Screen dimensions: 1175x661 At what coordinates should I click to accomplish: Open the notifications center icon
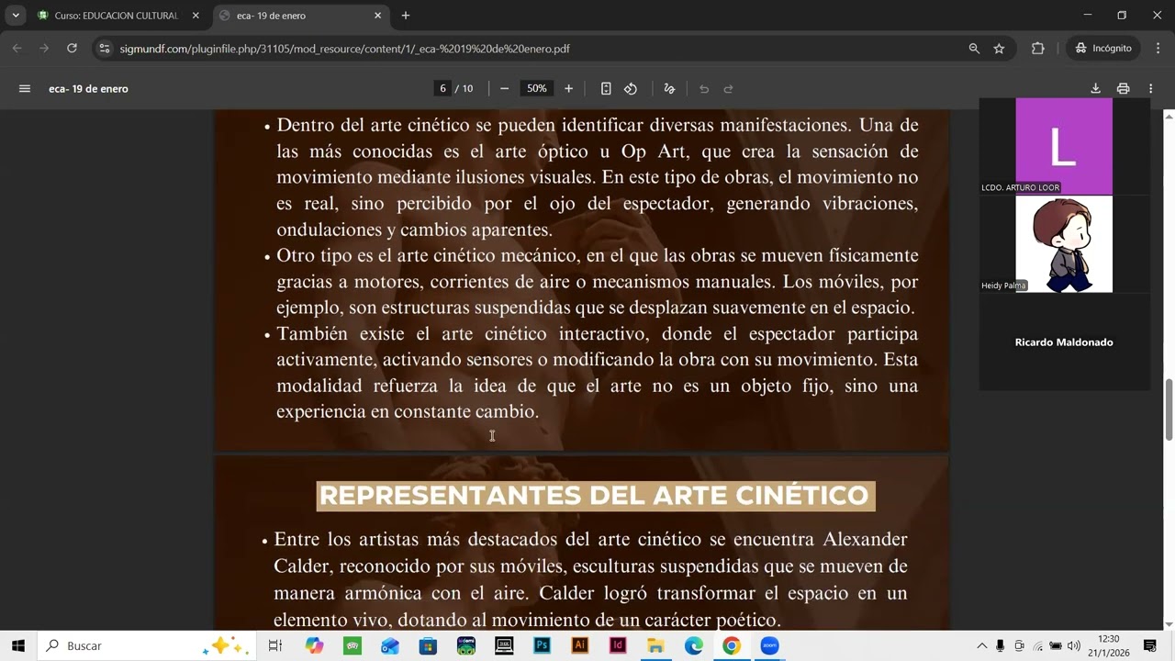(x=1149, y=645)
